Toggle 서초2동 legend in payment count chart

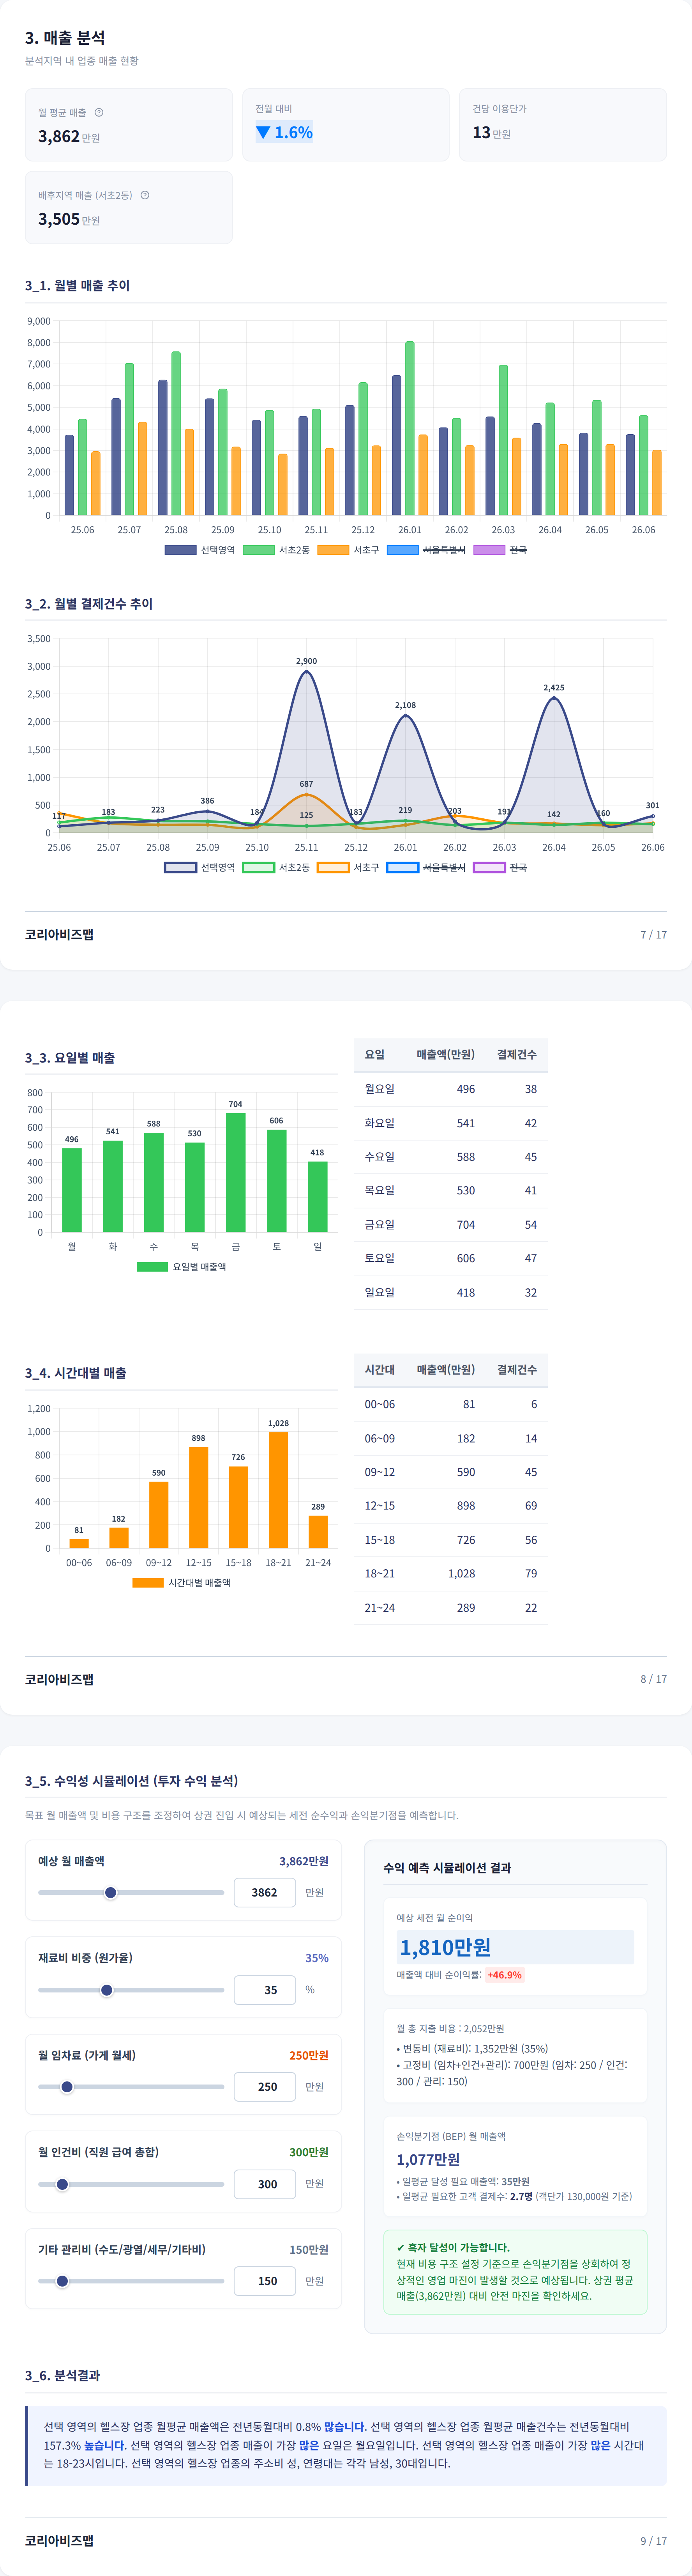[277, 867]
